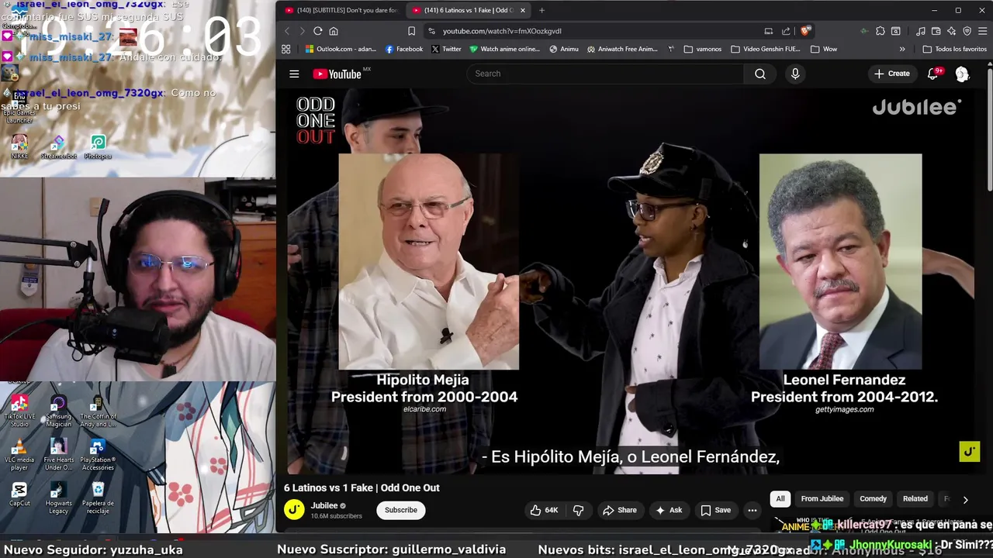The height and width of the screenshot is (558, 993).
Task: Open the YouTube hamburger guide menu
Action: (294, 74)
